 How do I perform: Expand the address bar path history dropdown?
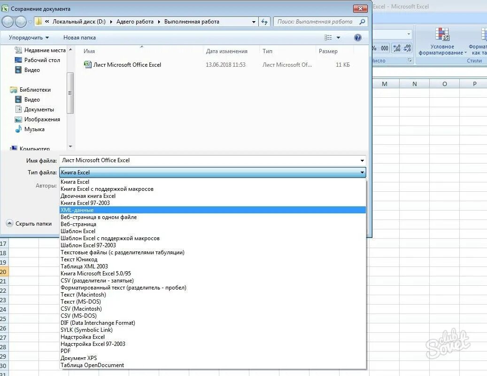[254, 22]
